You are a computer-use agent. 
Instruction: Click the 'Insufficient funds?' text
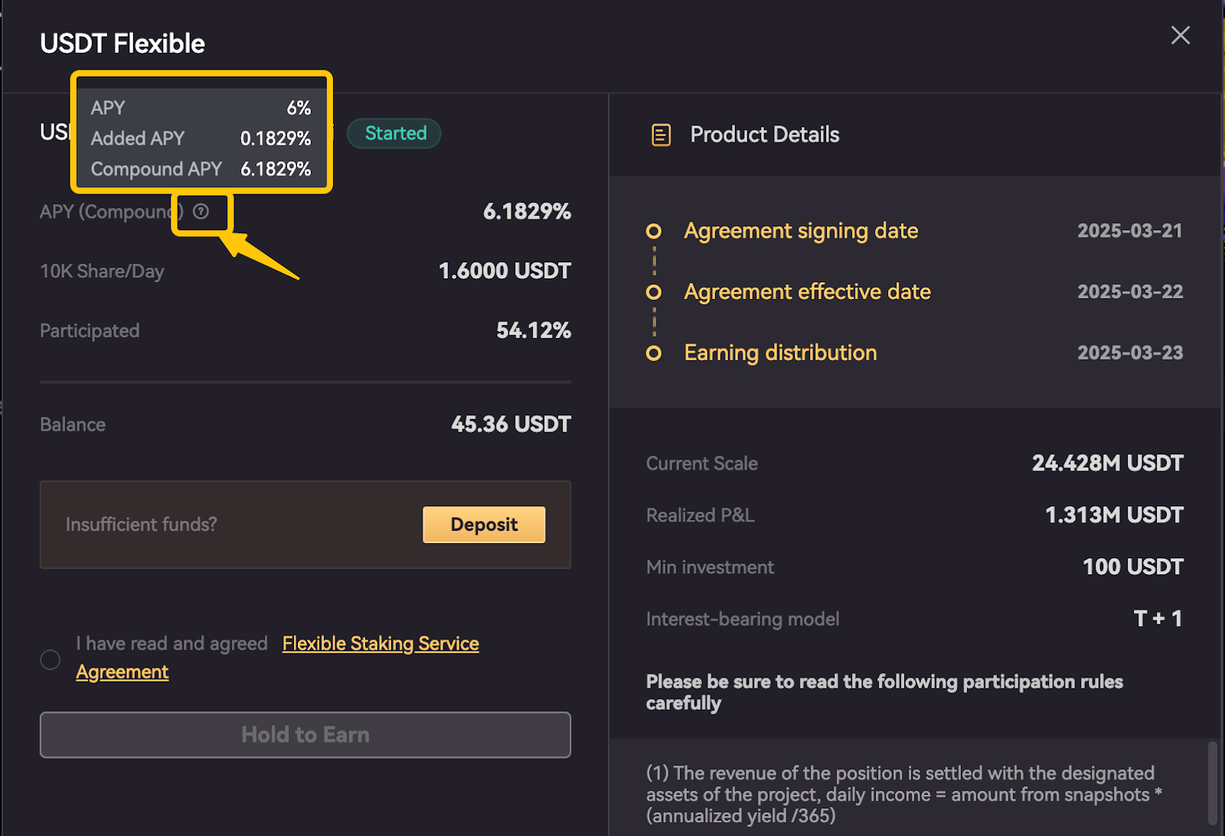142,525
